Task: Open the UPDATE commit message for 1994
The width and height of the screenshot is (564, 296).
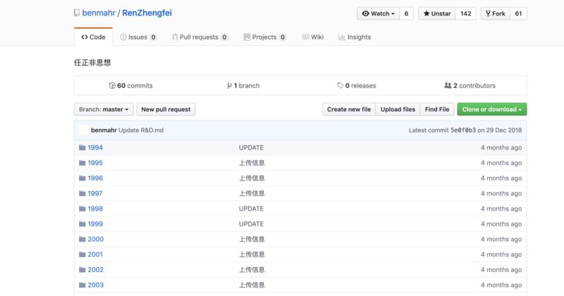Action: 252,147
